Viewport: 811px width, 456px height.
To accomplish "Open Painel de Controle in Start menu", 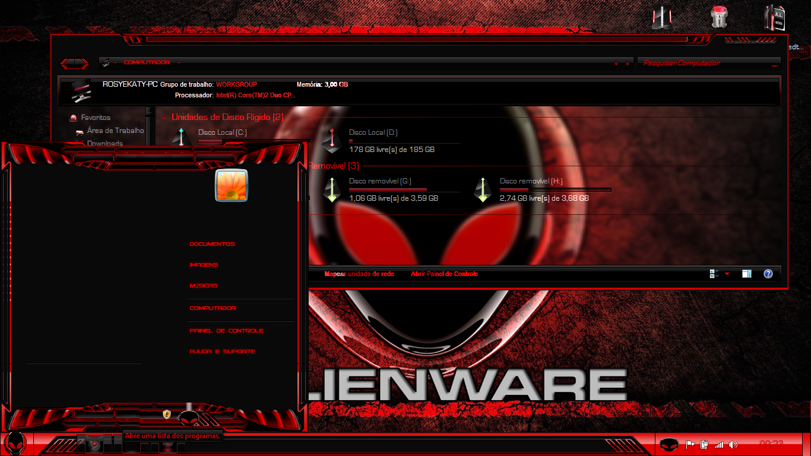I will tap(226, 331).
